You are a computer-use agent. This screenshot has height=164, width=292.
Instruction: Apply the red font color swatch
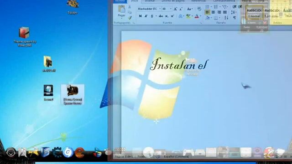(x=197, y=16)
